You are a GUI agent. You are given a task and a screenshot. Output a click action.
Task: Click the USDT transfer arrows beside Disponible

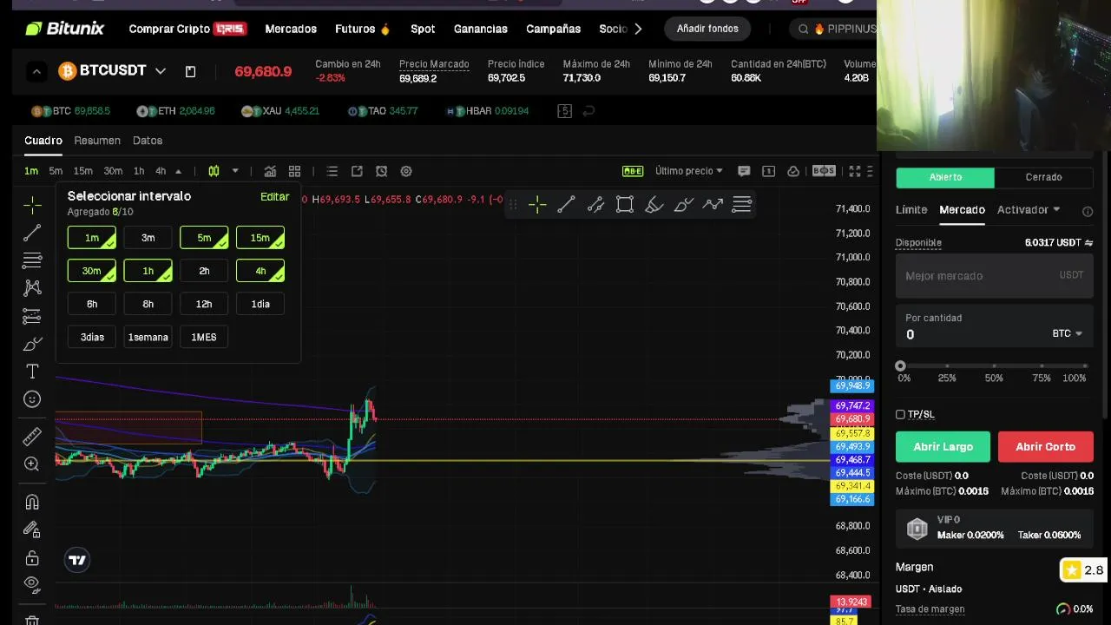pos(1088,243)
